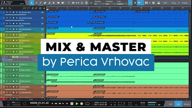The image size is (192, 108).
Task: Select the Arrow tool
Action: [x=32, y=3]
